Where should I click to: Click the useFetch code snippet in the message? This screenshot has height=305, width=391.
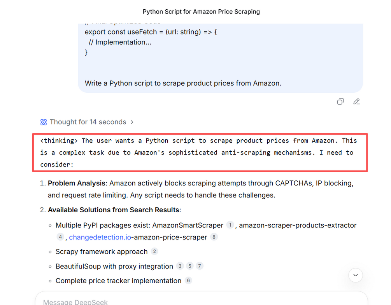[151, 32]
